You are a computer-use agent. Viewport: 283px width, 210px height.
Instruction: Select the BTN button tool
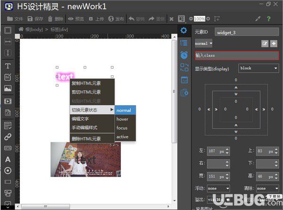coord(8,148)
